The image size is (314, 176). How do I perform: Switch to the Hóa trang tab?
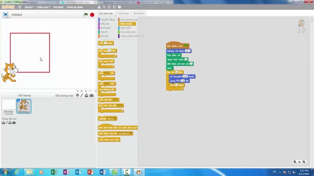point(123,13)
